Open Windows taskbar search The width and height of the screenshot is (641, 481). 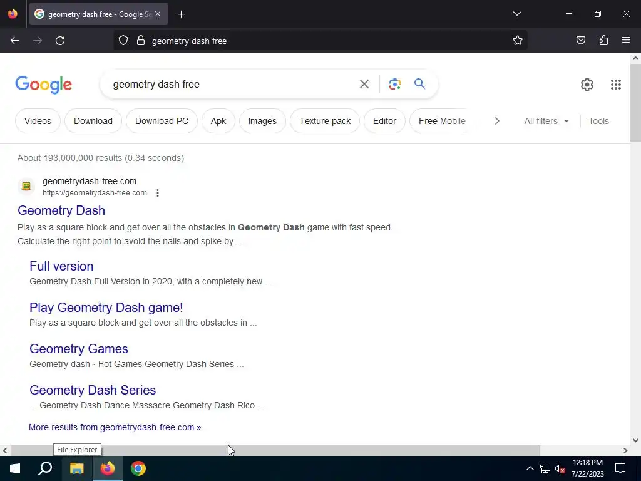pyautogui.click(x=45, y=468)
